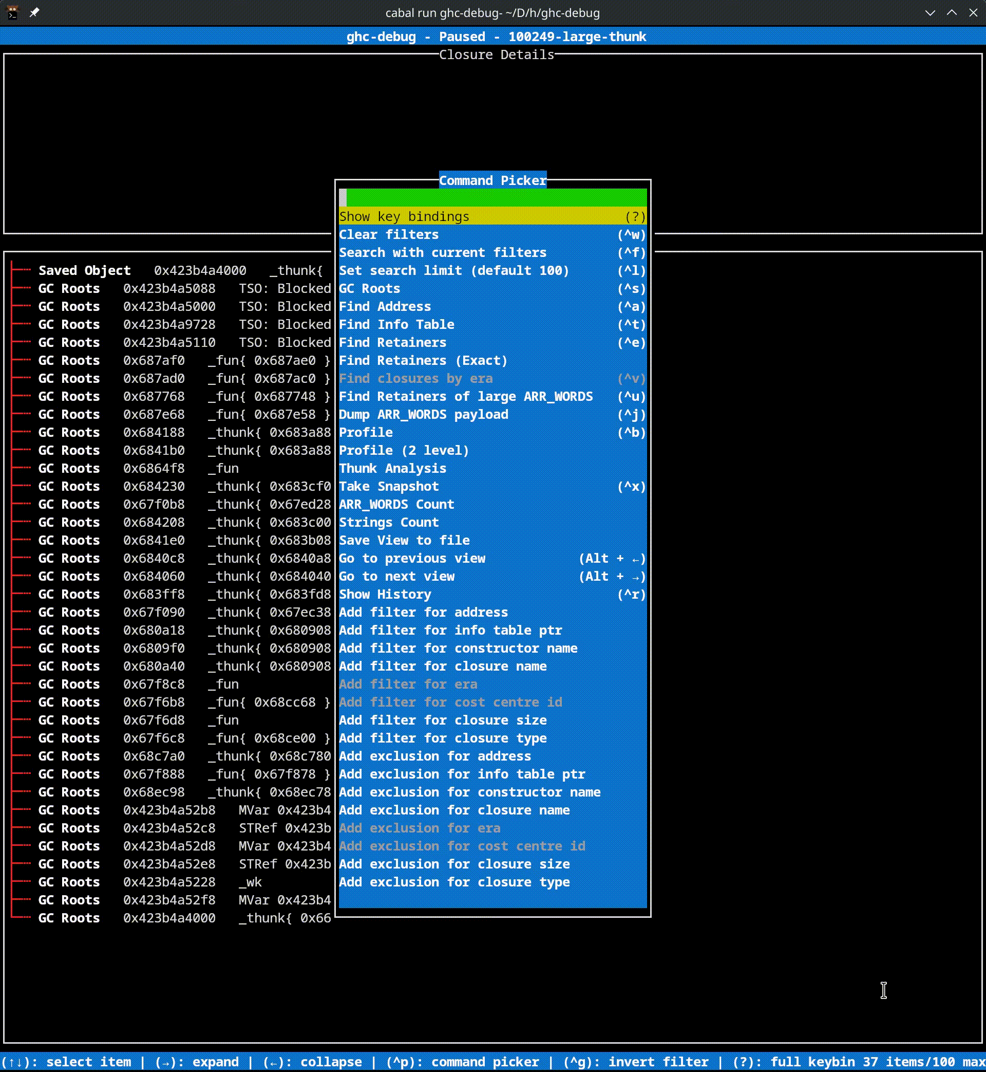Click the terminal app icon in title bar
Viewport: 986px width, 1072px height.
pyautogui.click(x=12, y=12)
